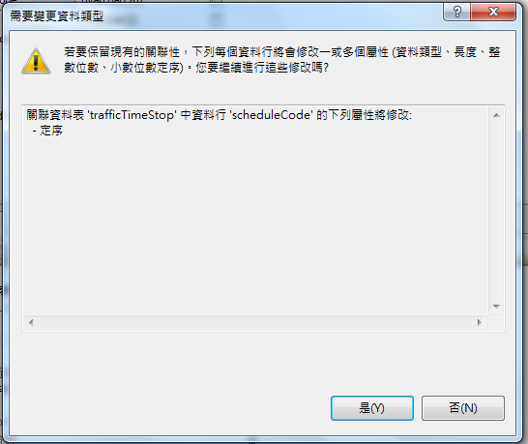This screenshot has height=444, width=528.
Task: Confirm changes with the 是(Y) button
Action: click(x=372, y=408)
